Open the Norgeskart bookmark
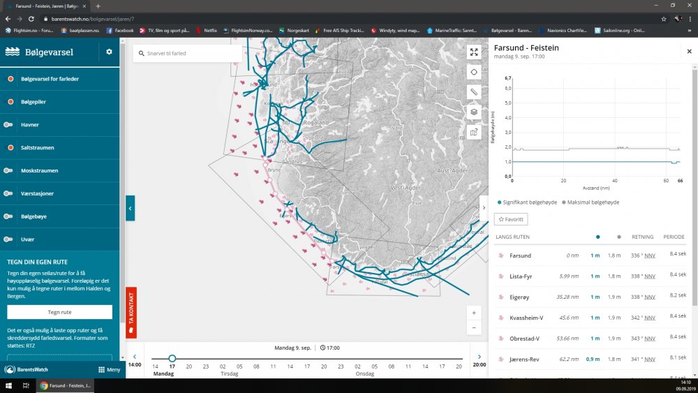The height and width of the screenshot is (393, 698). coord(294,31)
